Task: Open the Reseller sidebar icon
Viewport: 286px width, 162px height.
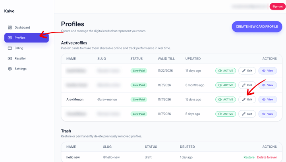Action: click(x=10, y=58)
